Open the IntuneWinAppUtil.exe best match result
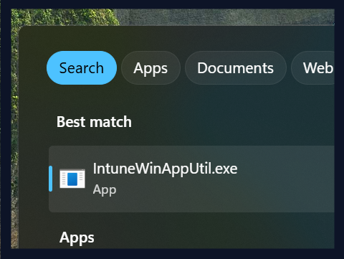The width and height of the screenshot is (344, 259). point(191,179)
